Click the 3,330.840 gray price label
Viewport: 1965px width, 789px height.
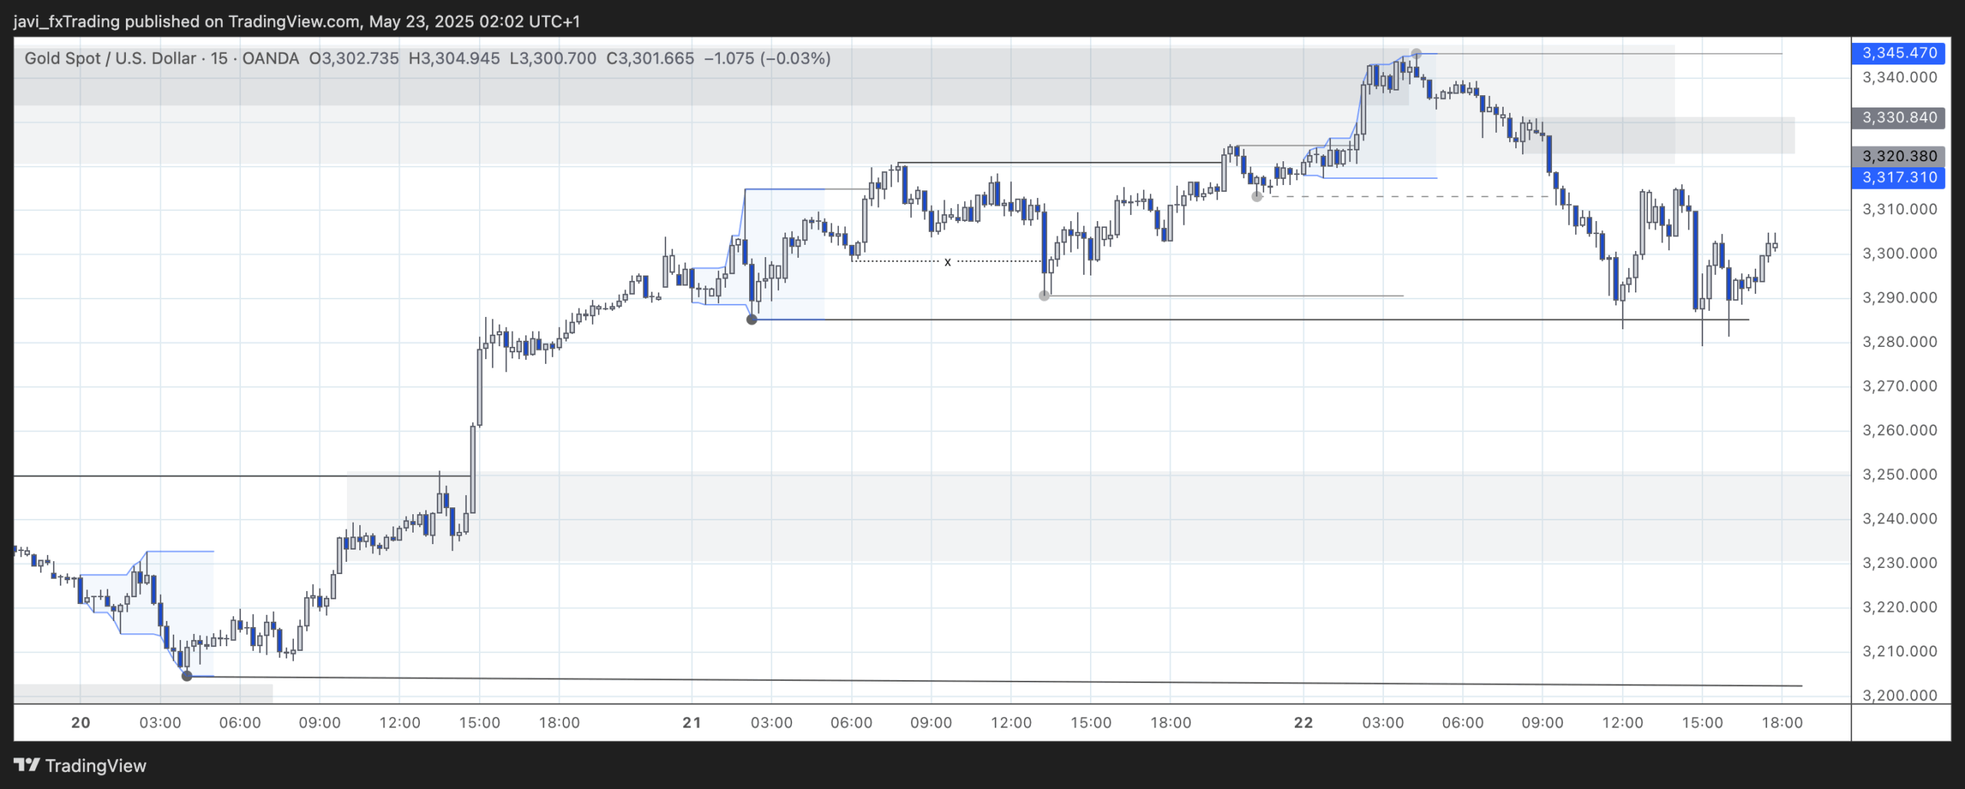pyautogui.click(x=1899, y=117)
